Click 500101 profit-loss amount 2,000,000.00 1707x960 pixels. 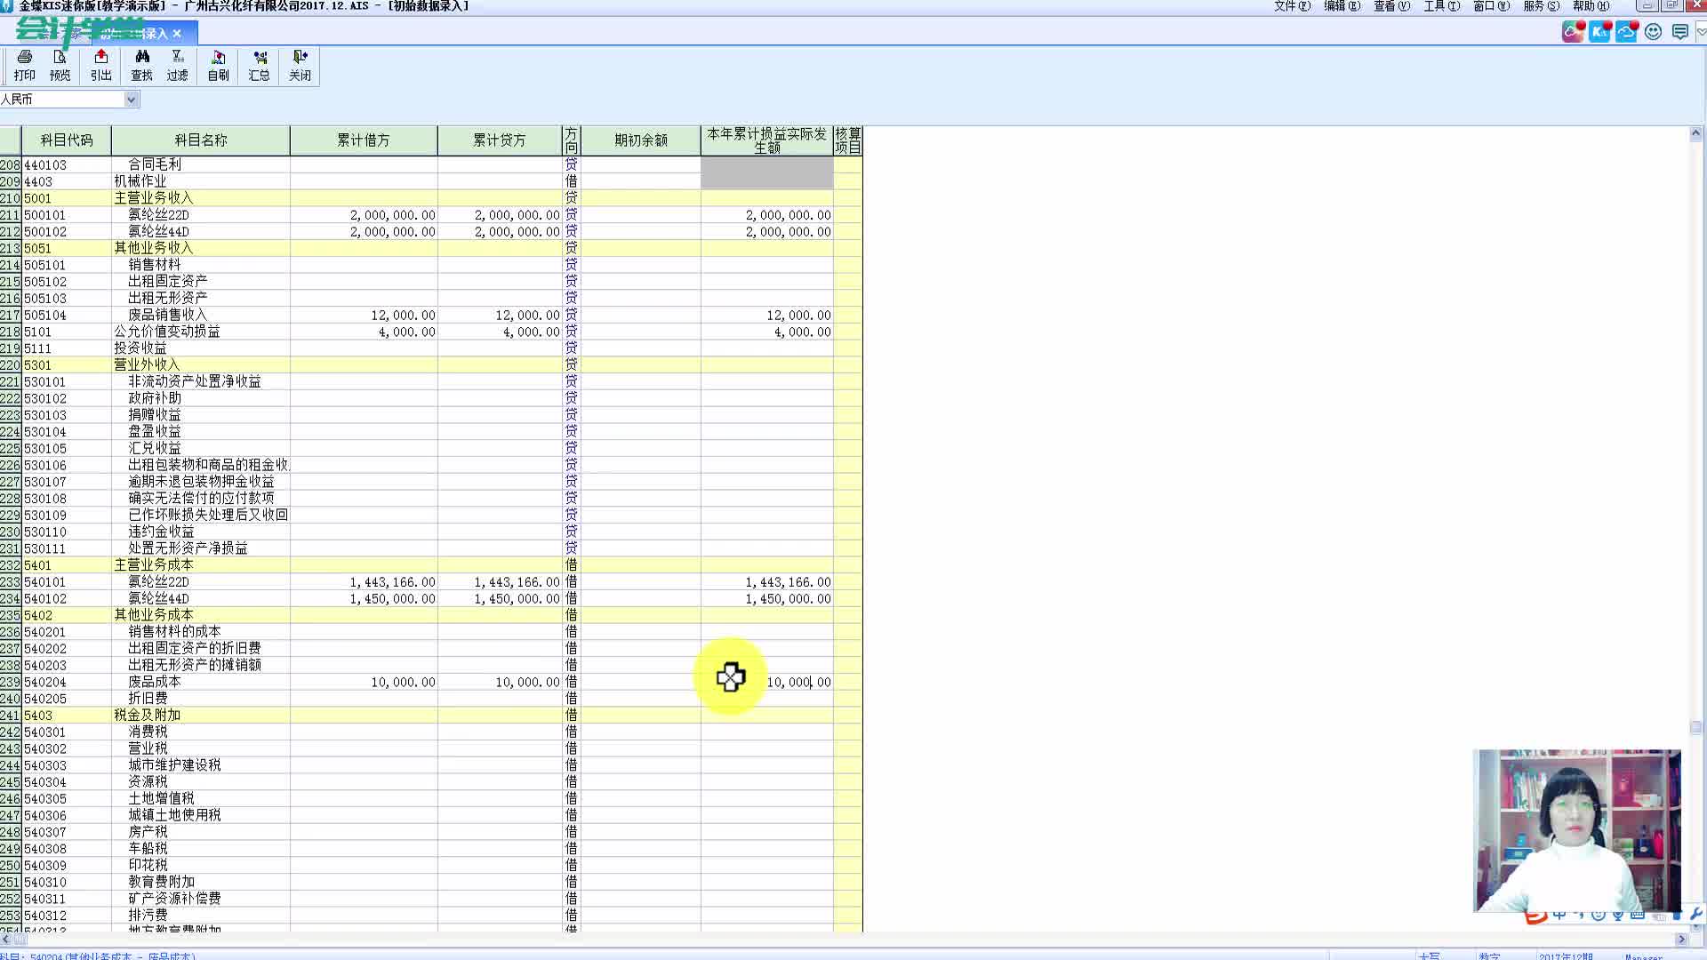[x=789, y=215]
